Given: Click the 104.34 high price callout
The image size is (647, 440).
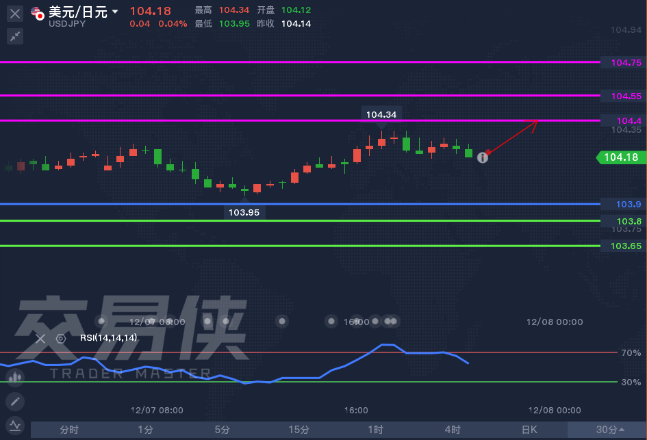Looking at the screenshot, I should [381, 115].
